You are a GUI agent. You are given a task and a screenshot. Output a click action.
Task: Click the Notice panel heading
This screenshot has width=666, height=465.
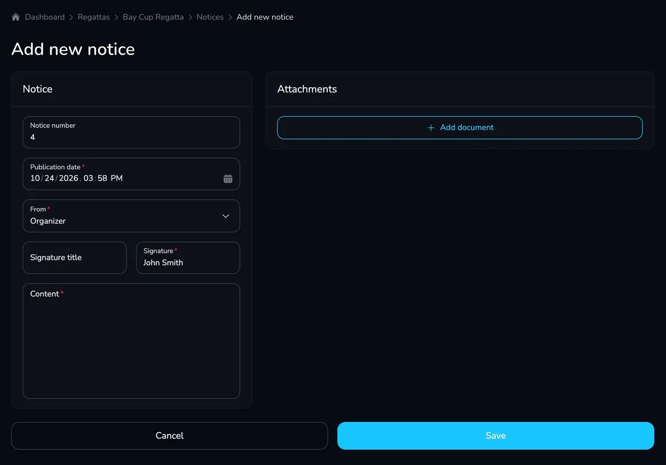point(38,89)
